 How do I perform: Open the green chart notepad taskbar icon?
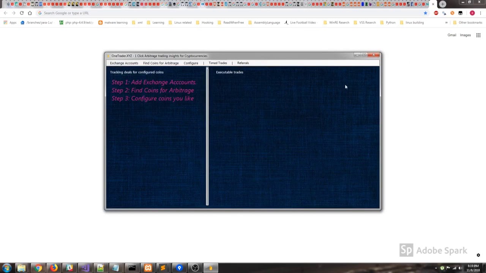tap(101, 268)
